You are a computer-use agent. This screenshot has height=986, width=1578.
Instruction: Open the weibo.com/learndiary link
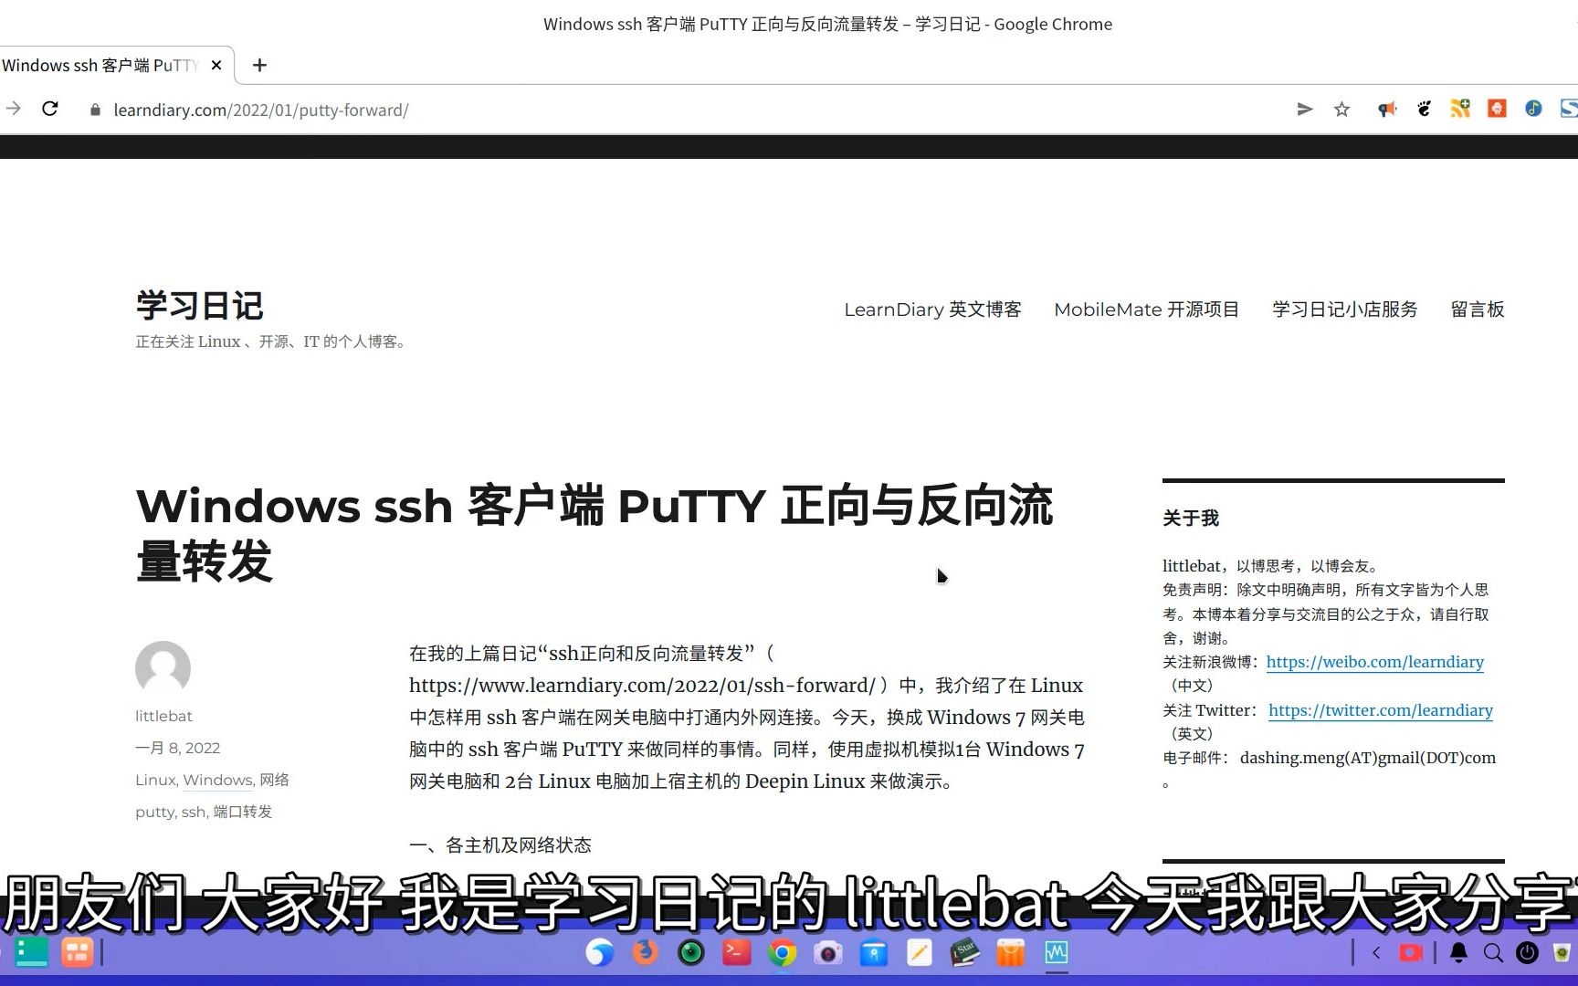1374,662
